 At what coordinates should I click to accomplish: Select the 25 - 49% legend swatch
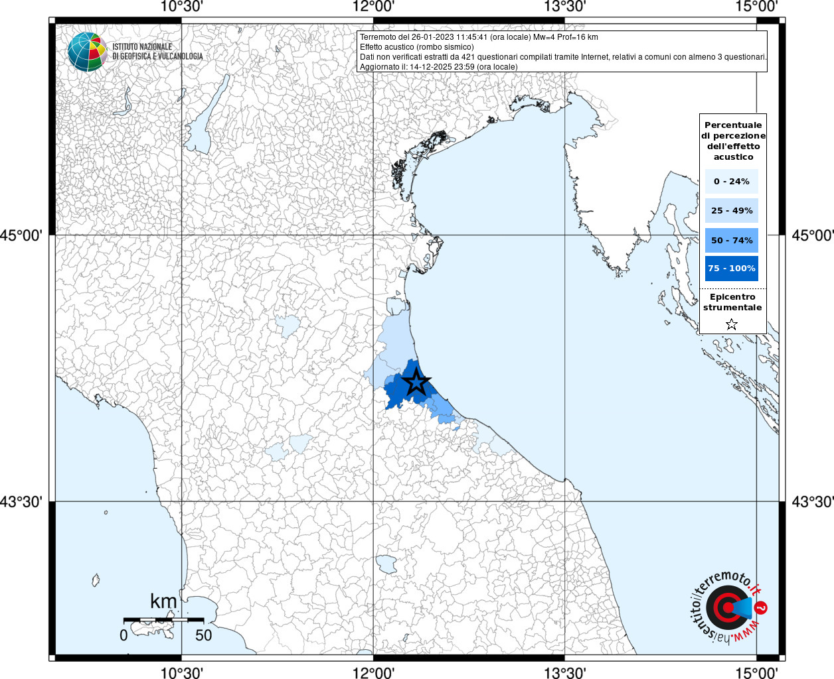(732, 210)
